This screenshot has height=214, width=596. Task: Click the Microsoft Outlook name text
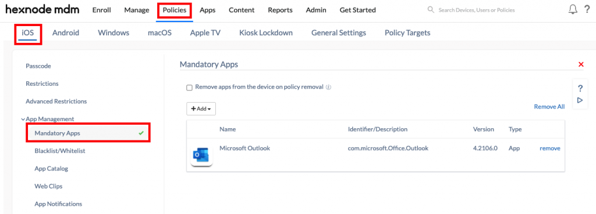pyautogui.click(x=245, y=148)
